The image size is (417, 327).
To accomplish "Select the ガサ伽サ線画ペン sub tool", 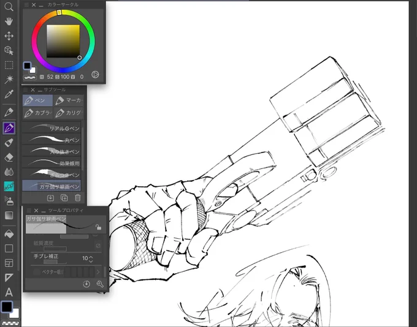I will coord(52,186).
